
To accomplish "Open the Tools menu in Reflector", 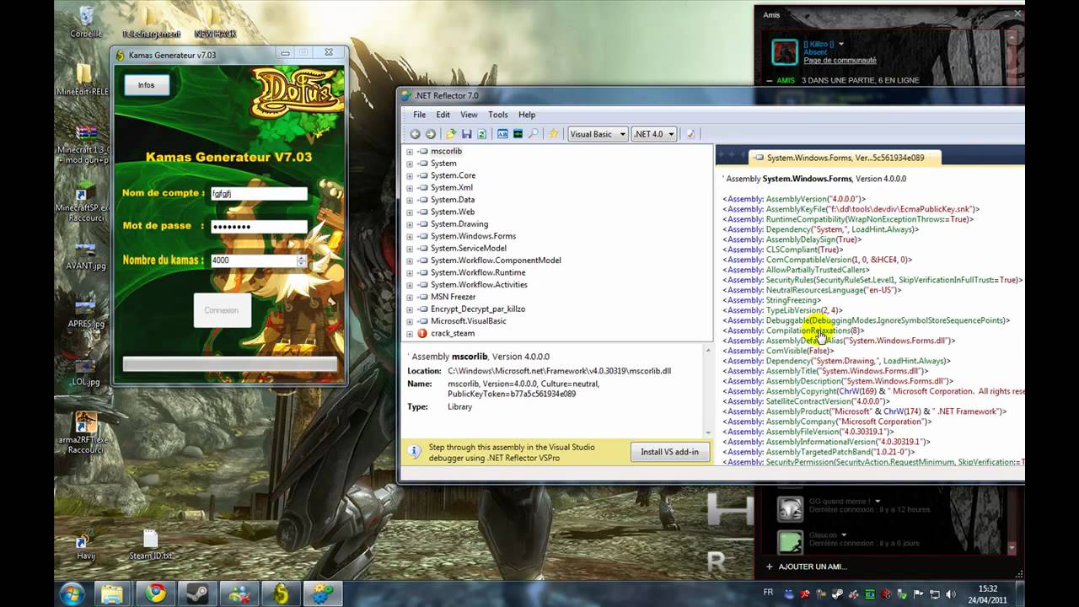I will pos(498,115).
